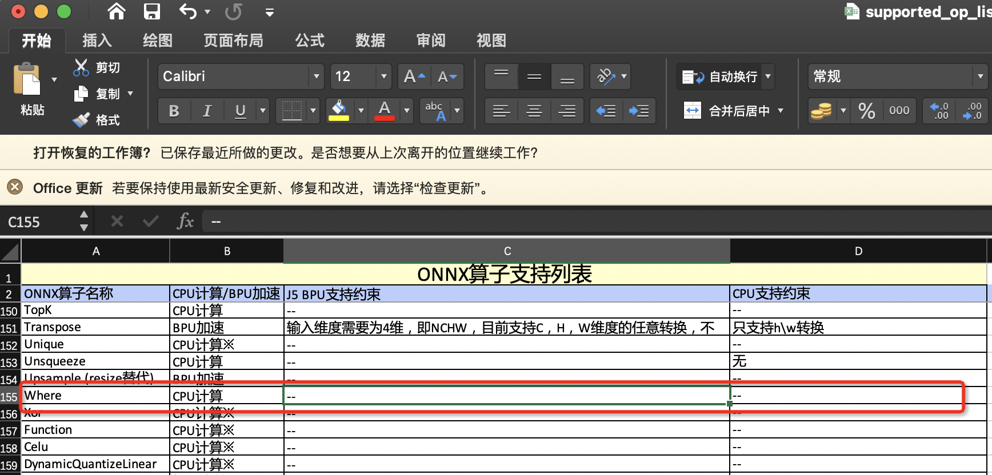Toggle Bold formatting
The image size is (992, 475).
(x=174, y=111)
